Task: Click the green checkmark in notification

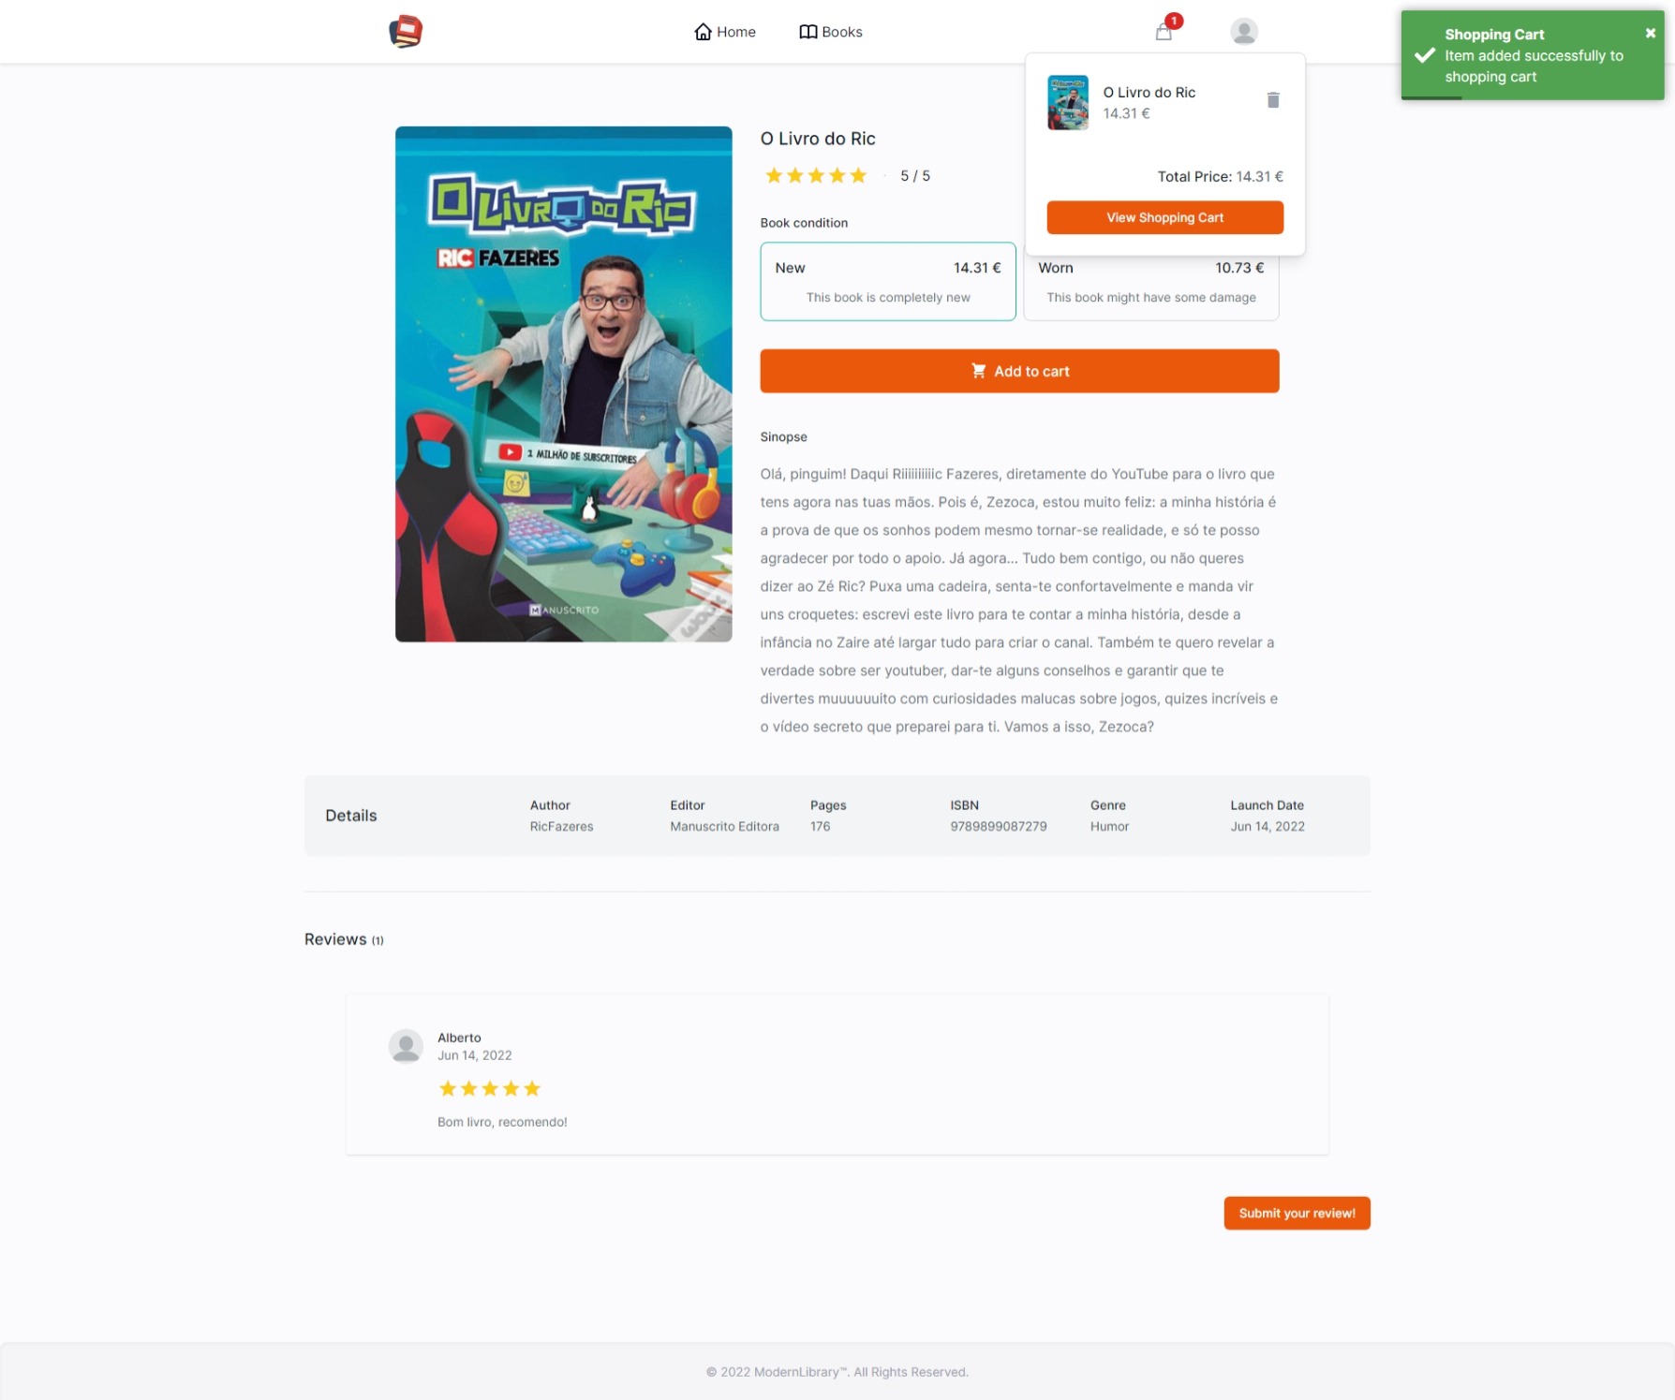Action: coord(1424,55)
